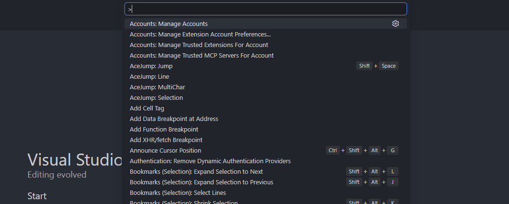The width and height of the screenshot is (509, 204).
Task: Run Announce Cursor Position command
Action: [x=265, y=150]
